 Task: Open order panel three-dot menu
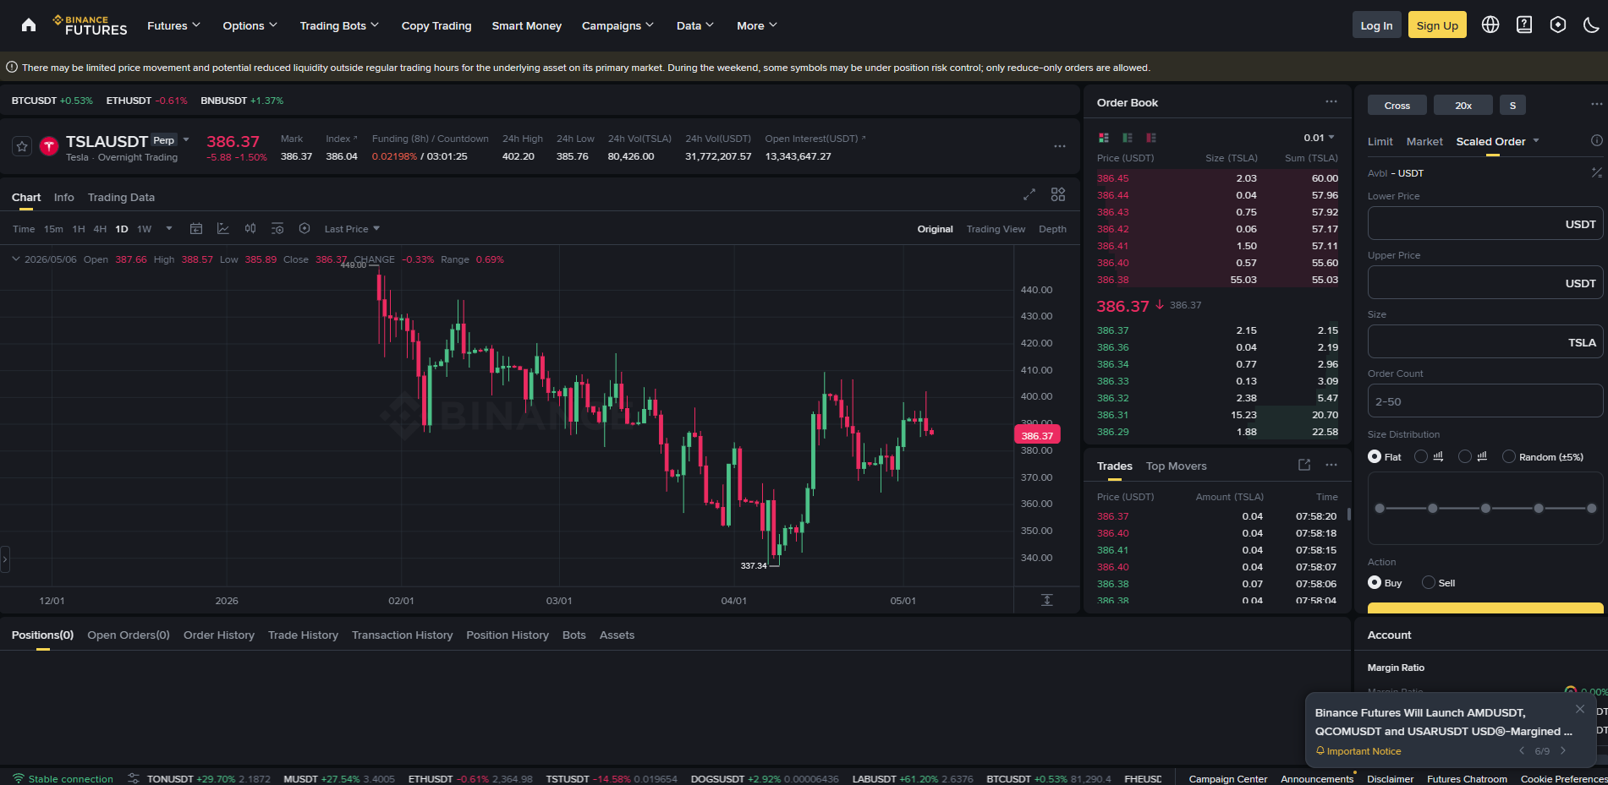point(1597,104)
